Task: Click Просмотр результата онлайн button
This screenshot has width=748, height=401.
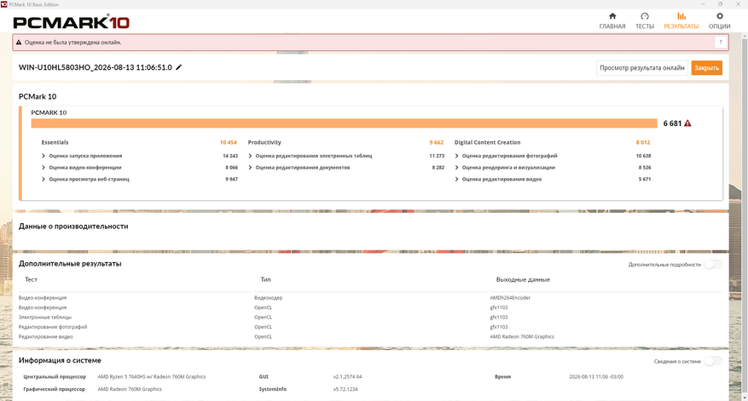Action: coord(641,67)
